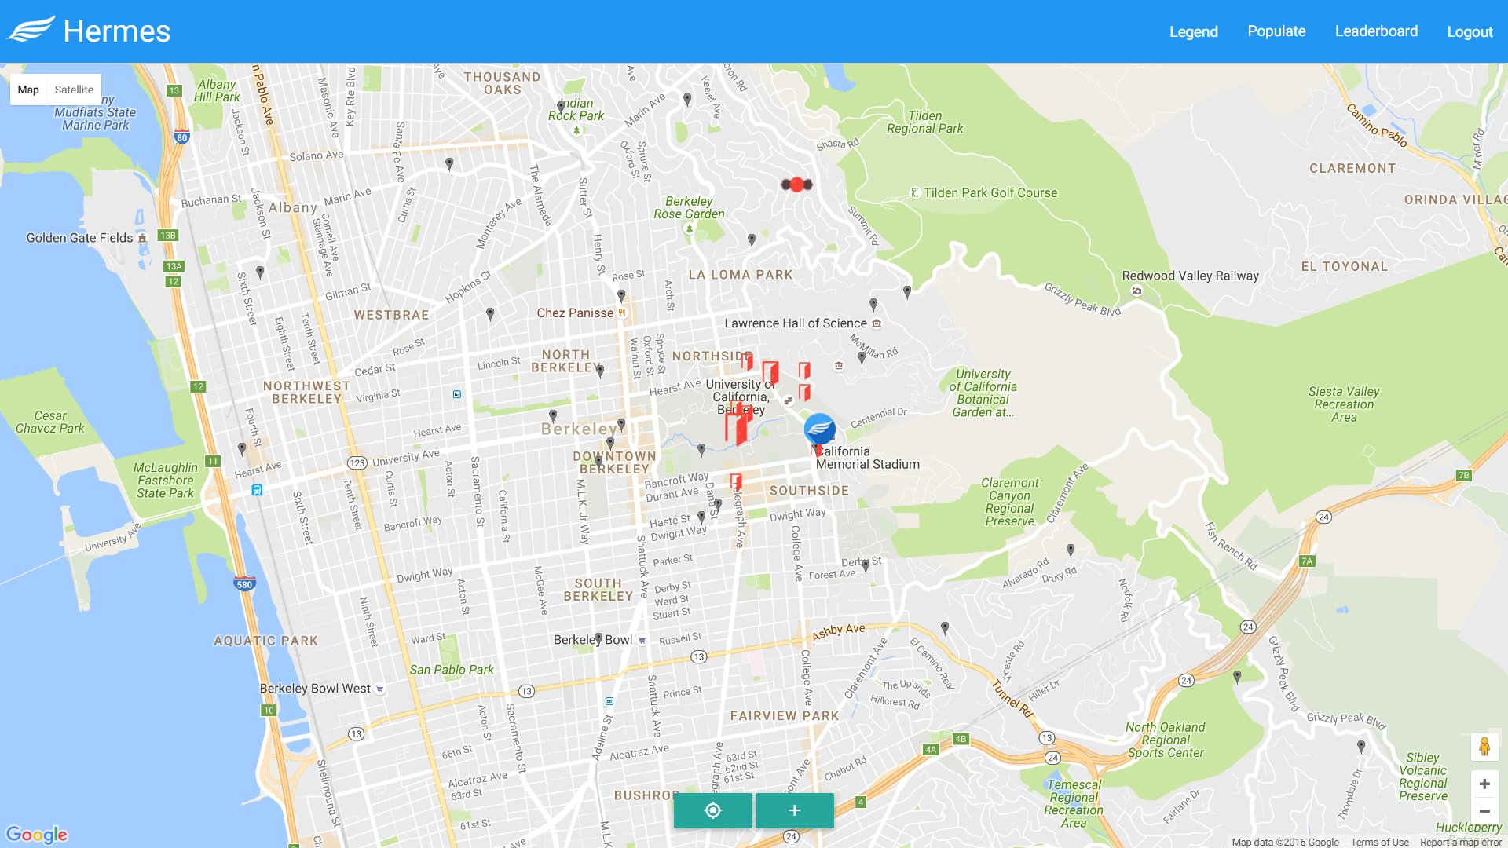1508x848 pixels.
Task: Switch to Satellite view
Action: tap(74, 90)
